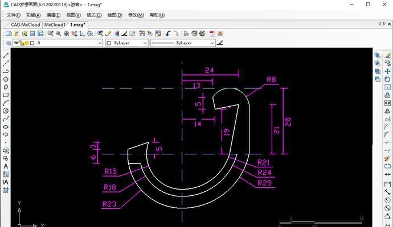Screen dimensions: 393x227
Task: Select the Radius dimension tool
Action: (x=387, y=200)
